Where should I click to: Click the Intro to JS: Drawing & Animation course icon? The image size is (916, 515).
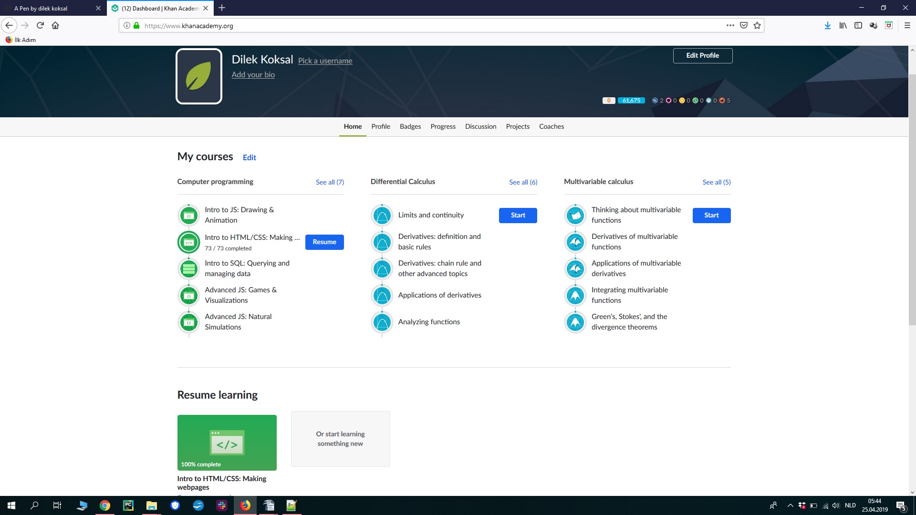[x=189, y=216]
